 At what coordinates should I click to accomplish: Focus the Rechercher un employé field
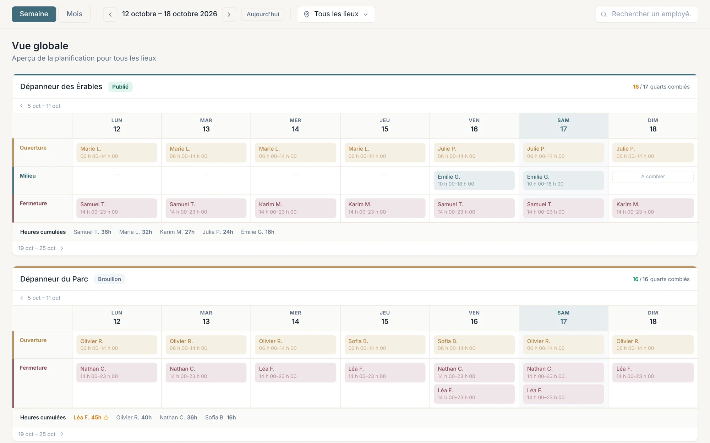tap(647, 14)
